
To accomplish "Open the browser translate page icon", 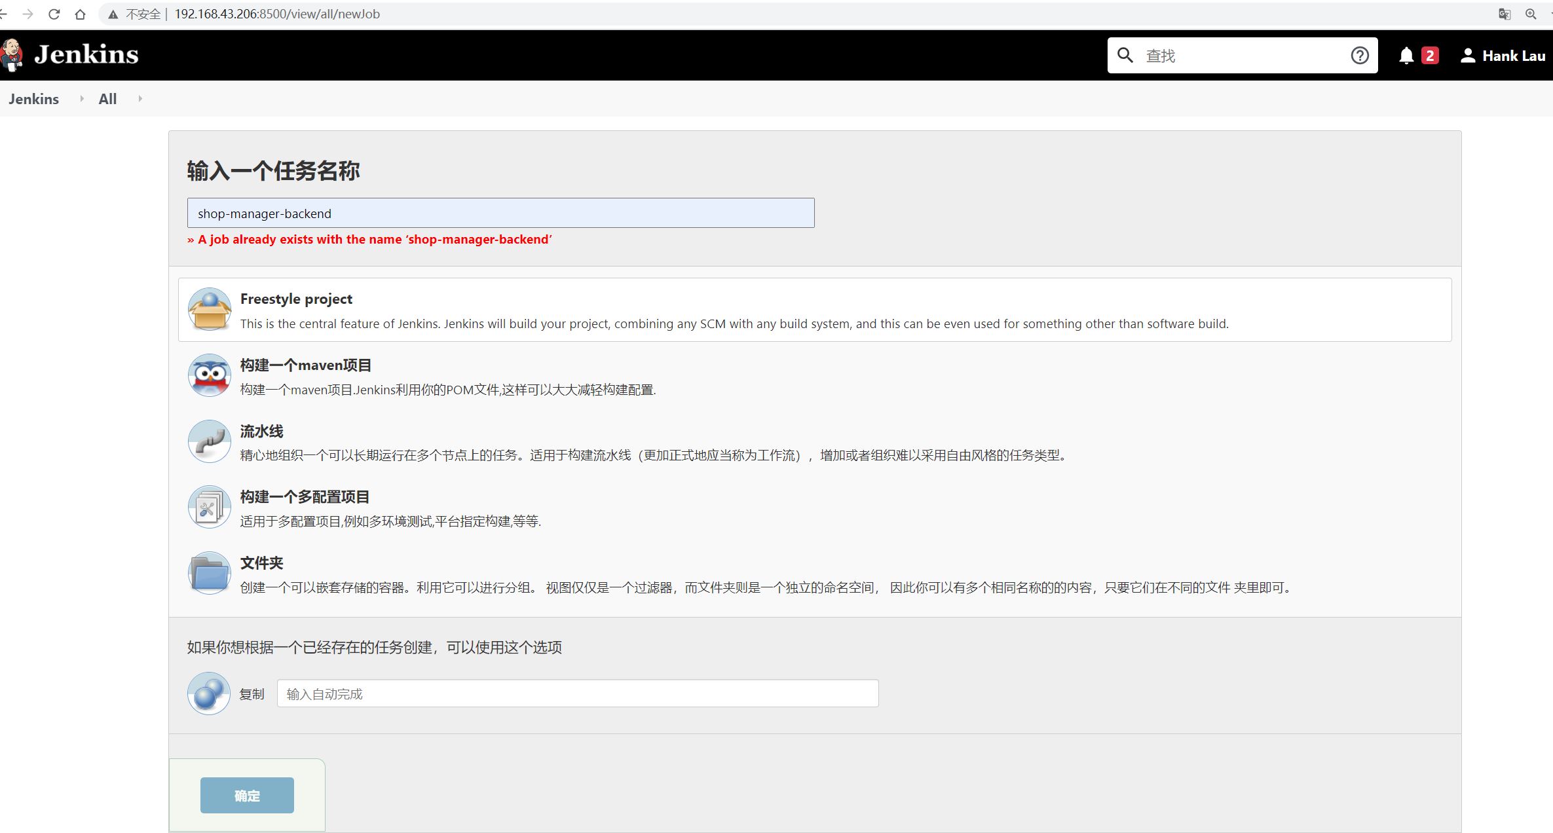I will point(1505,14).
